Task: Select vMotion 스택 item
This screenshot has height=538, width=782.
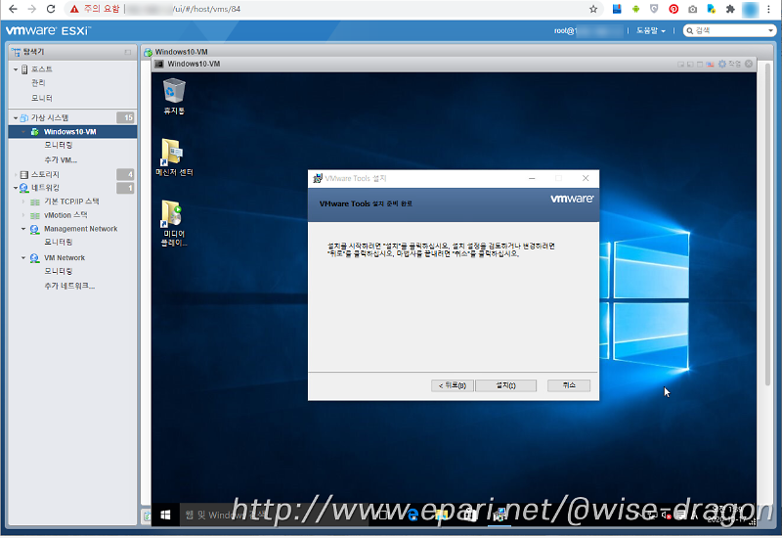Action: click(x=65, y=215)
